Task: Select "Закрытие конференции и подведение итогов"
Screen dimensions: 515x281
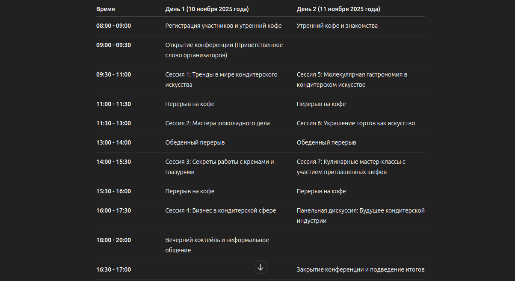Action: (x=360, y=269)
